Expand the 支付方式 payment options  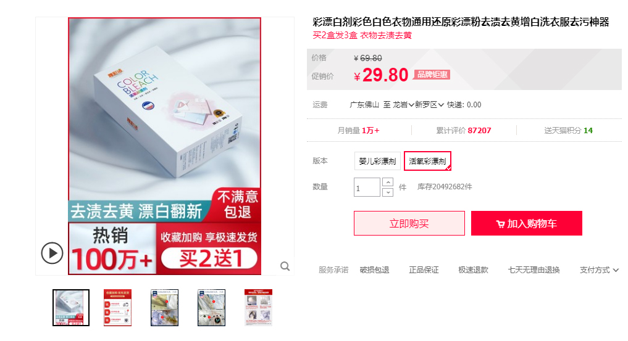(x=599, y=270)
